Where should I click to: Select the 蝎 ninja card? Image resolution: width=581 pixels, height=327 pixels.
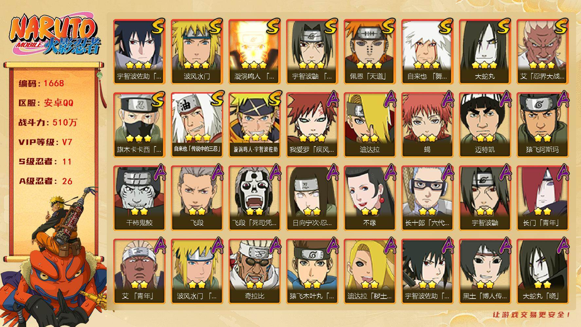[427, 125]
